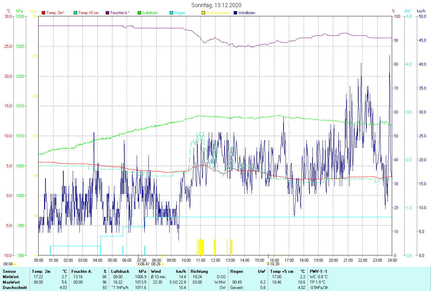Click the yellow sun icon next to 08:26
The width and height of the screenshot is (431, 291).
tap(162, 264)
